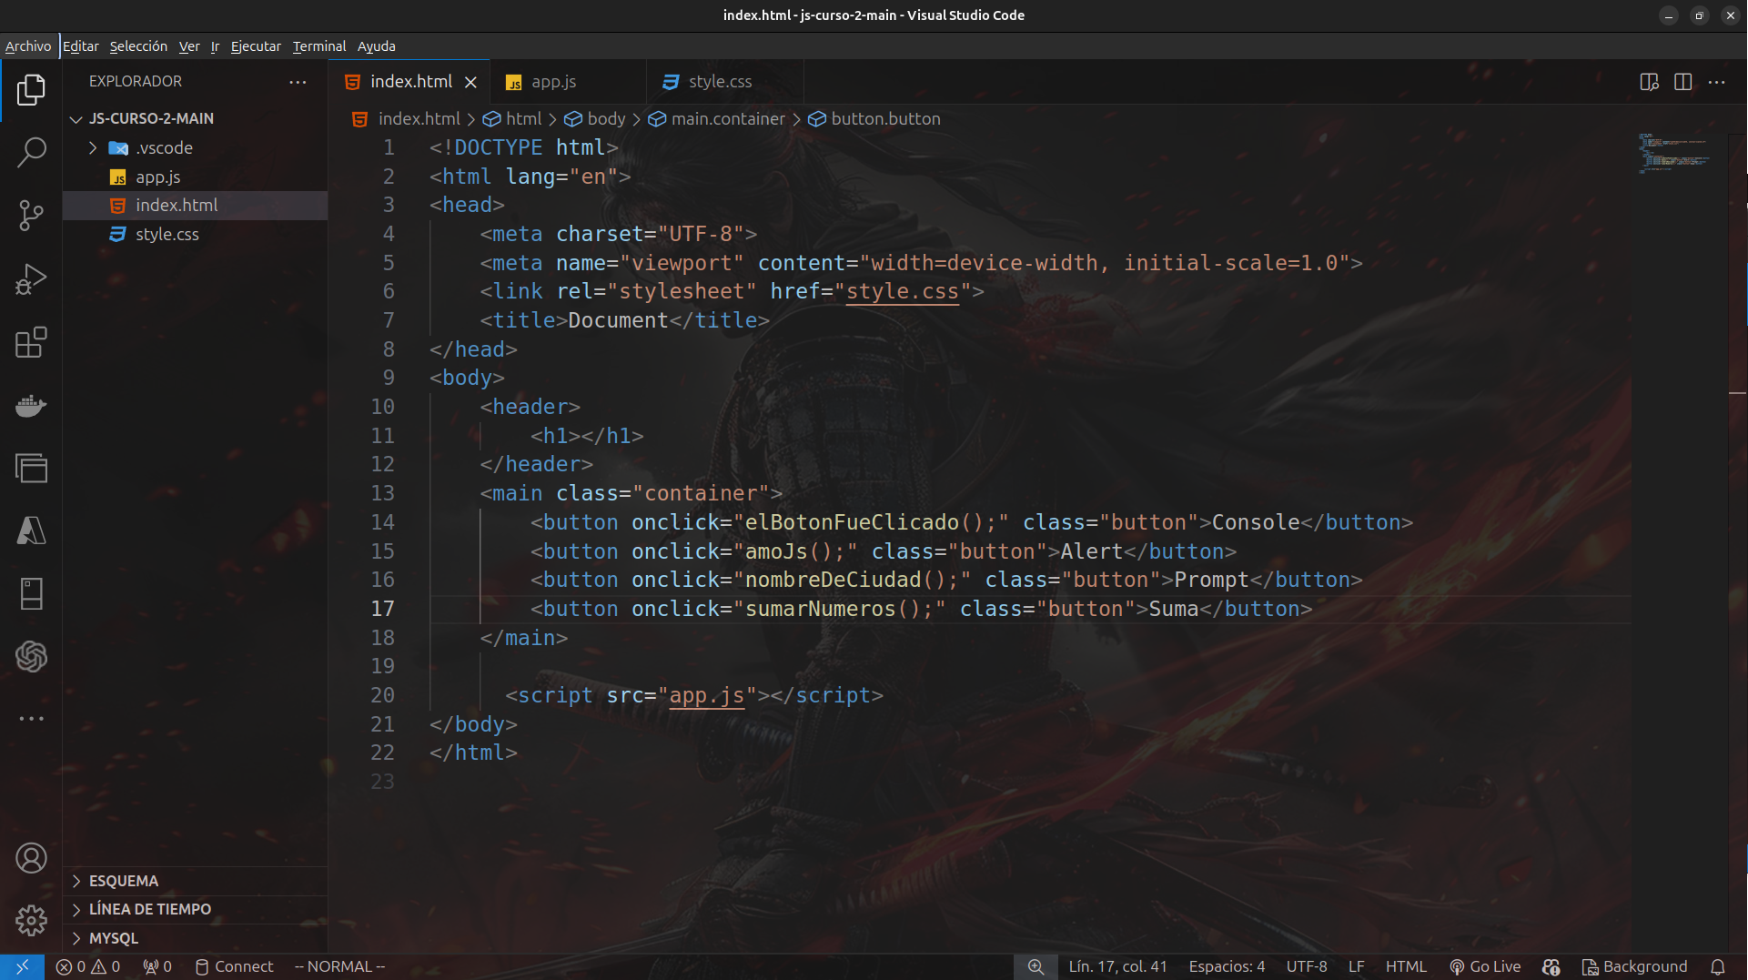Split the editor right
1748x980 pixels.
point(1683,82)
